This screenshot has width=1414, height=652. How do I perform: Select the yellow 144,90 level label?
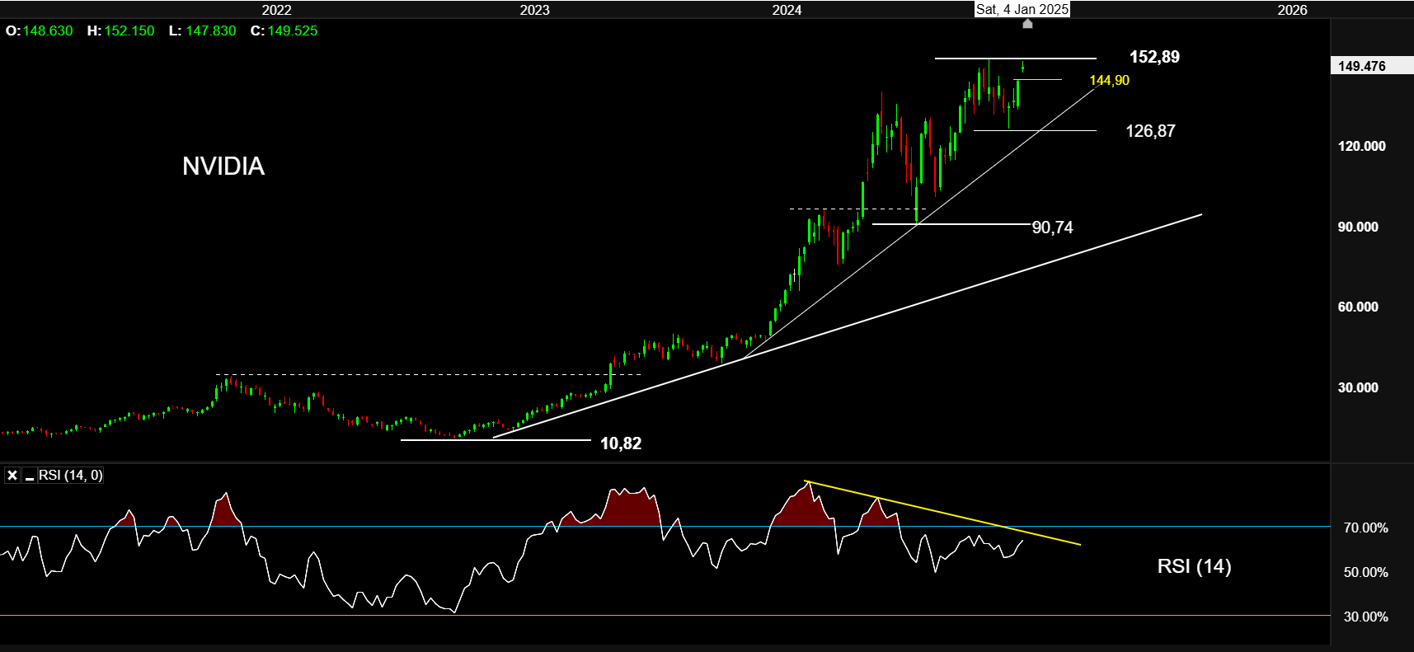point(1110,80)
